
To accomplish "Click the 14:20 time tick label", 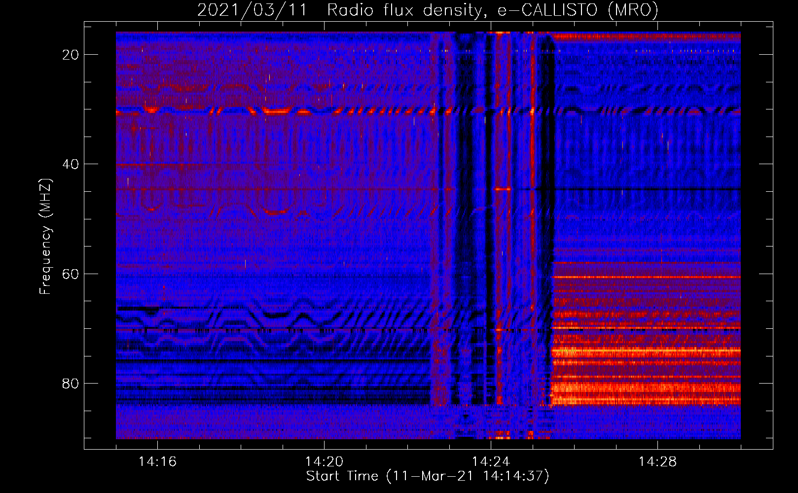I will click(324, 462).
